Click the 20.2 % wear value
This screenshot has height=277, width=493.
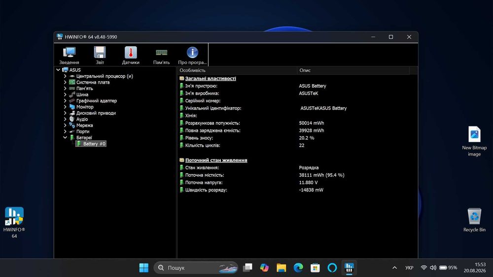click(x=307, y=138)
